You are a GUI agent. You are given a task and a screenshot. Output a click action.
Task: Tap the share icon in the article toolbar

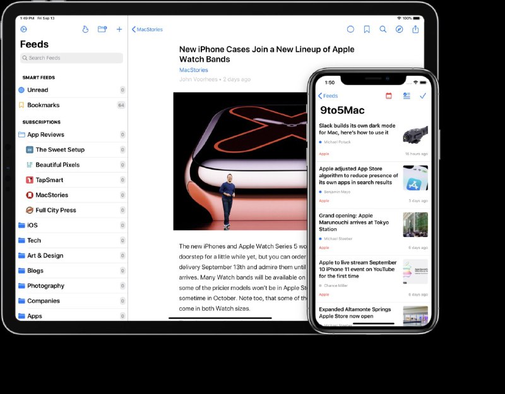[x=415, y=30]
